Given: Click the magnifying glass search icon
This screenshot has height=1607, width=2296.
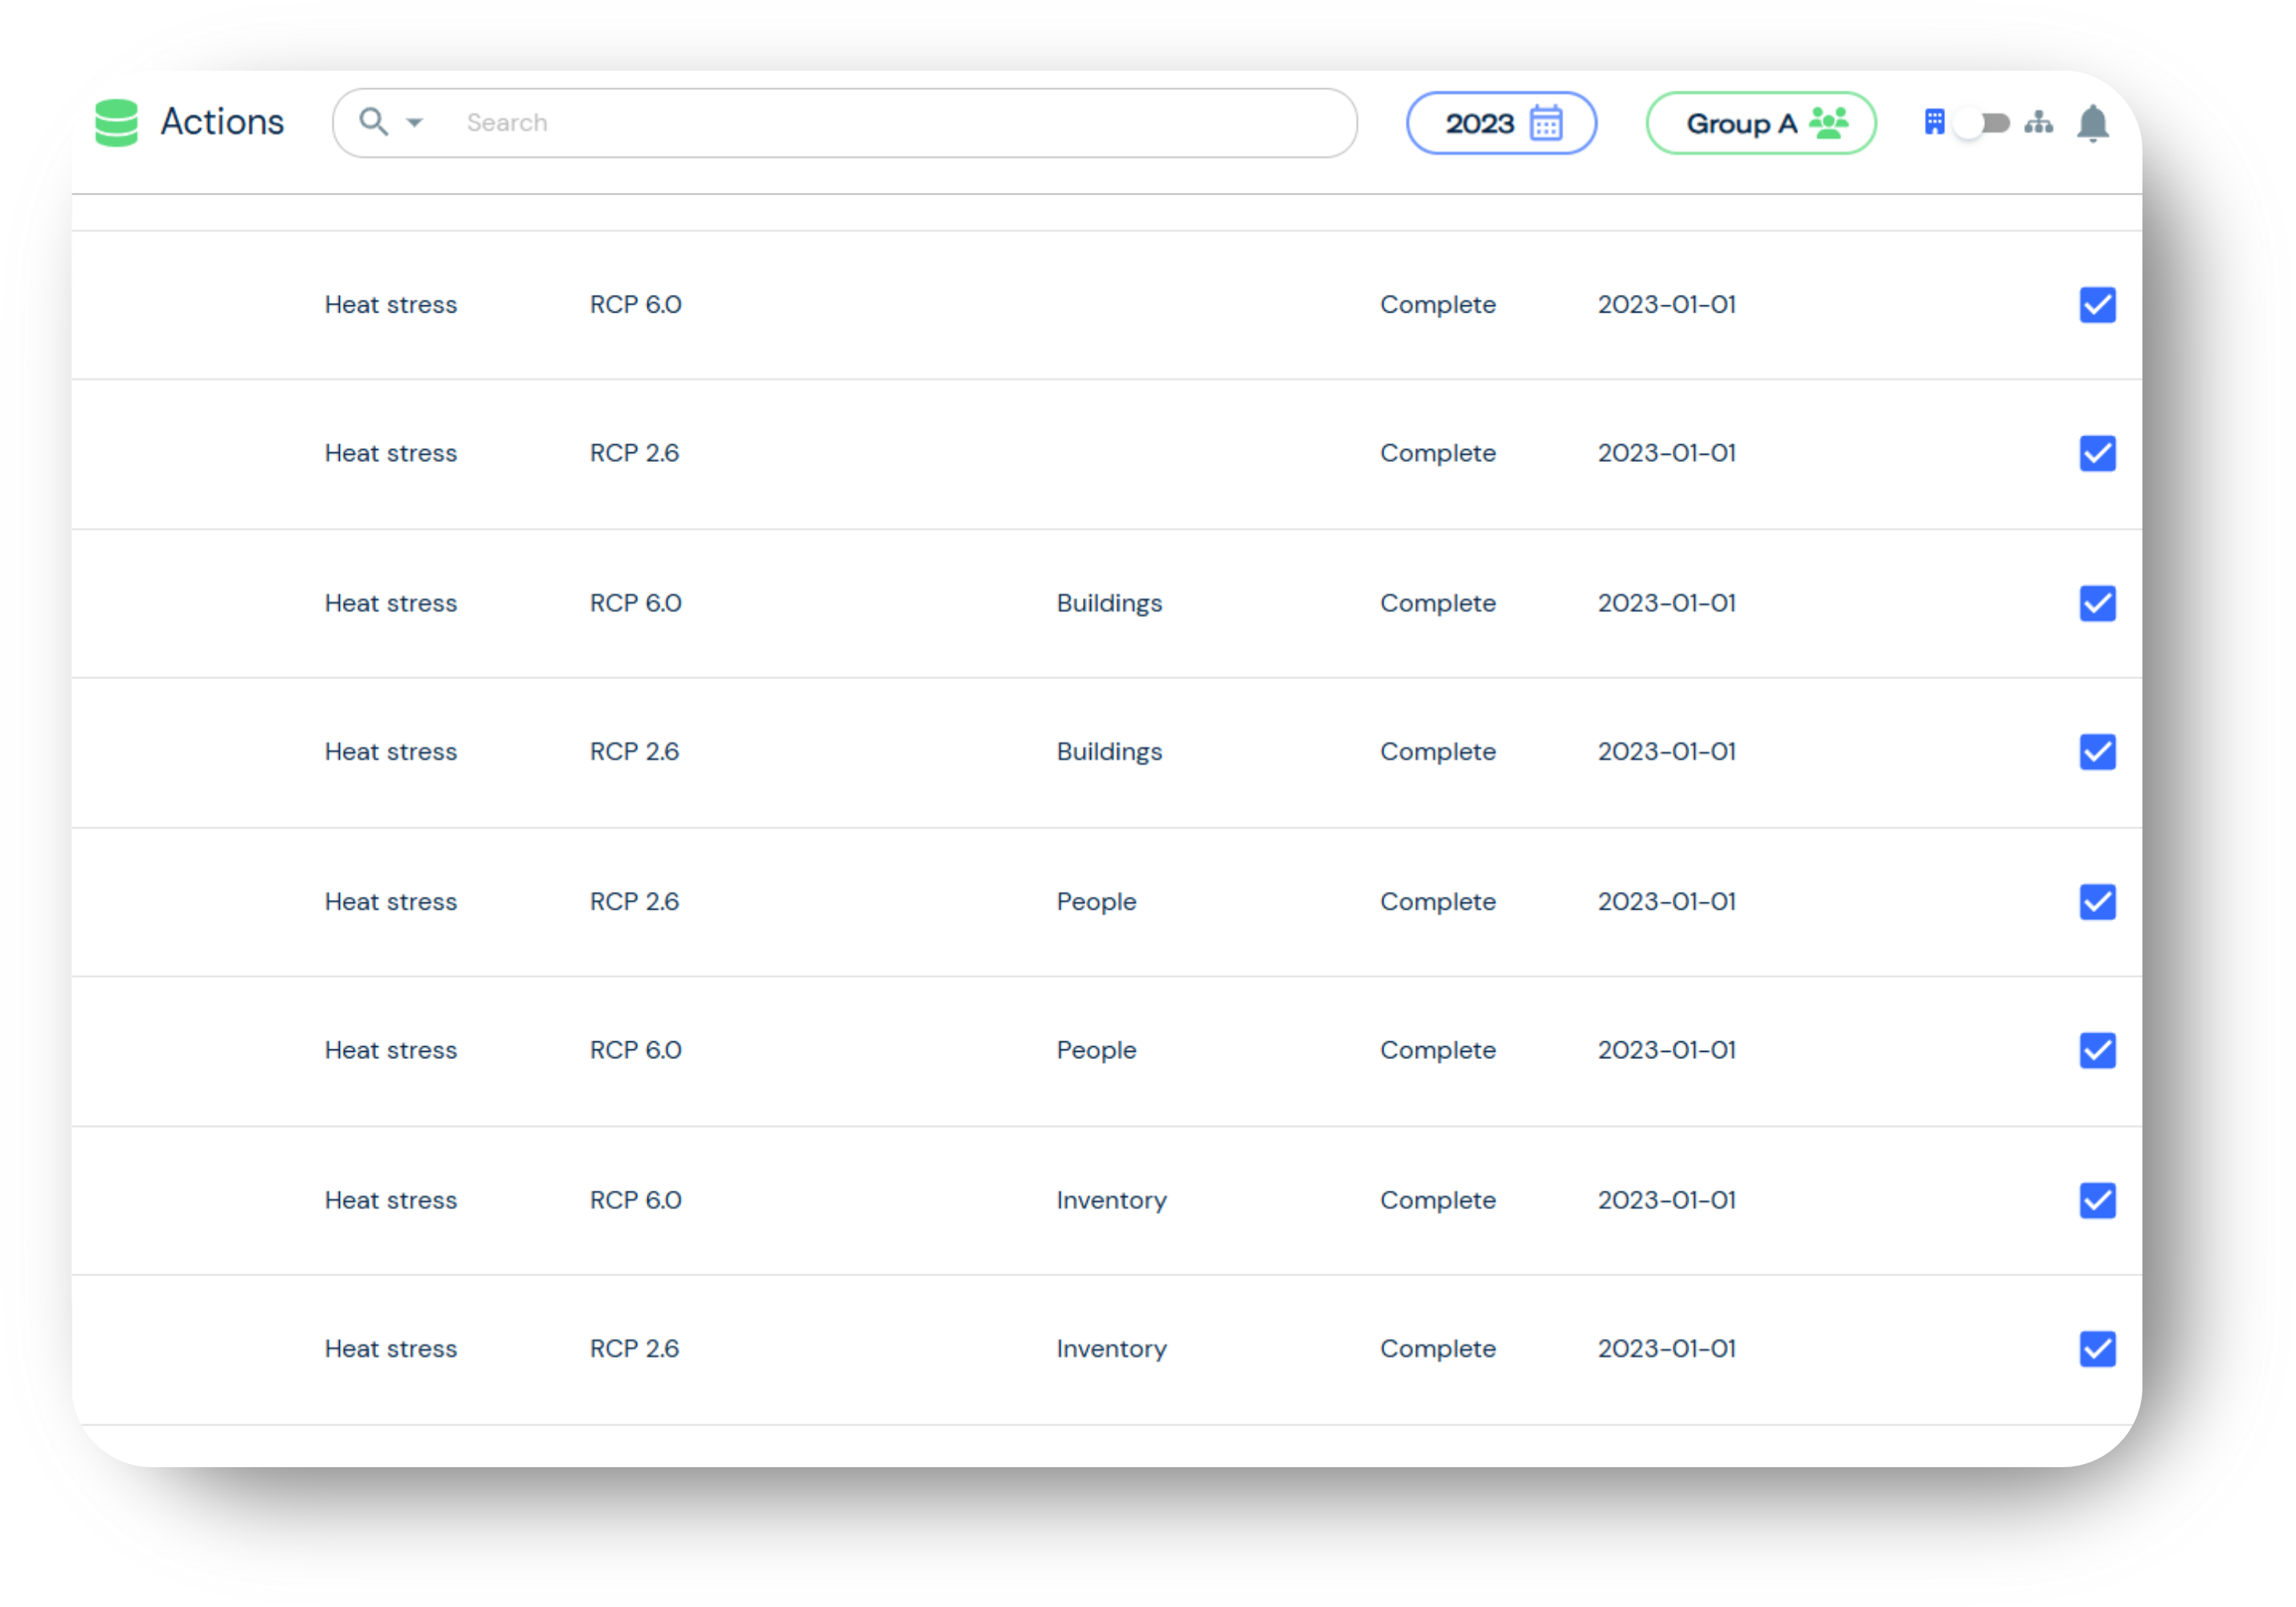Looking at the screenshot, I should tap(373, 122).
